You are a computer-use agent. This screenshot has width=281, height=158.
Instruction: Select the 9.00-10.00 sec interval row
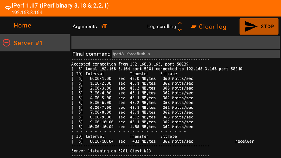pos(132,122)
